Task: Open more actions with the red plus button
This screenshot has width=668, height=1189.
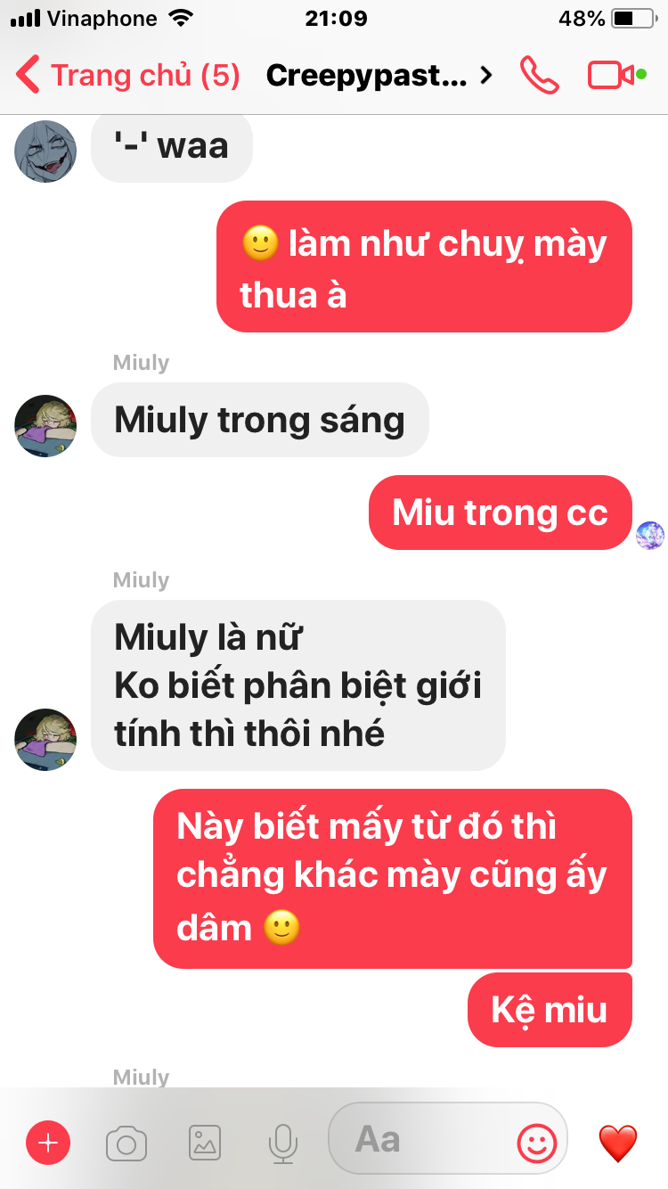Action: pos(48,1143)
